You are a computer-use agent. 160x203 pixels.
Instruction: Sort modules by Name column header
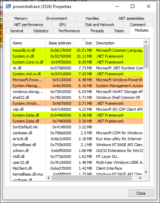coord(28,43)
